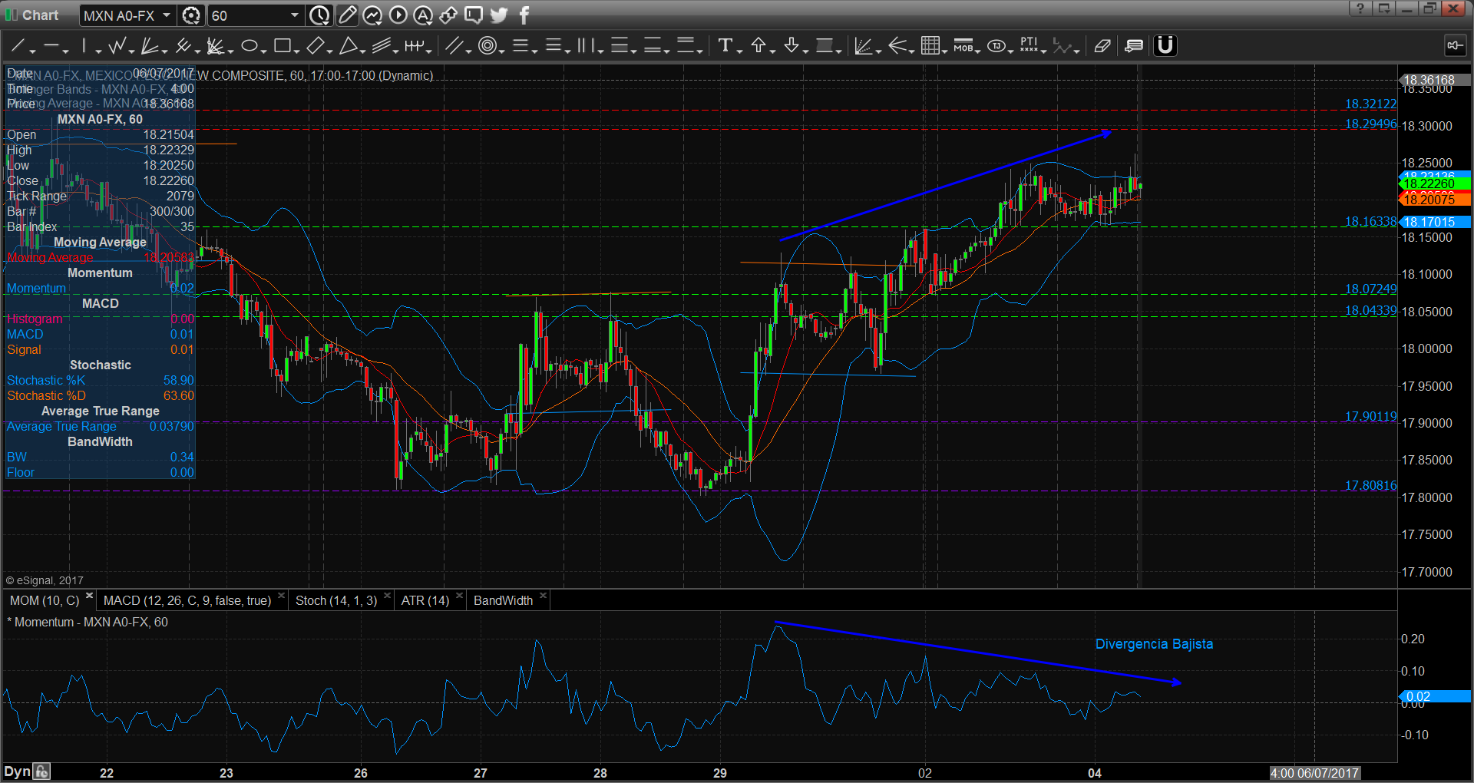The image size is (1474, 783).
Task: Close the MOM (10, C) tab
Action: 89,596
